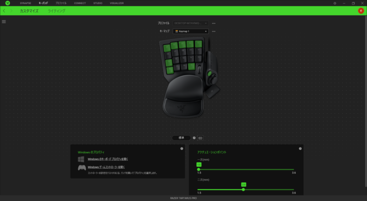Click RAZER TARTARUS PRO device name
This screenshot has height=201, width=367.
pos(183,198)
